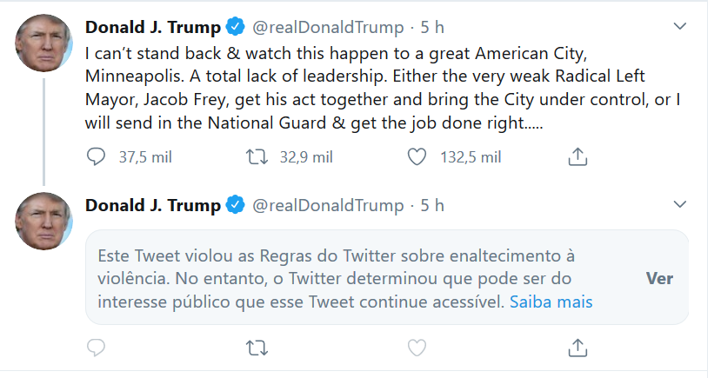Reply to the hidden second tweet
The image size is (721, 378).
pyautogui.click(x=97, y=348)
